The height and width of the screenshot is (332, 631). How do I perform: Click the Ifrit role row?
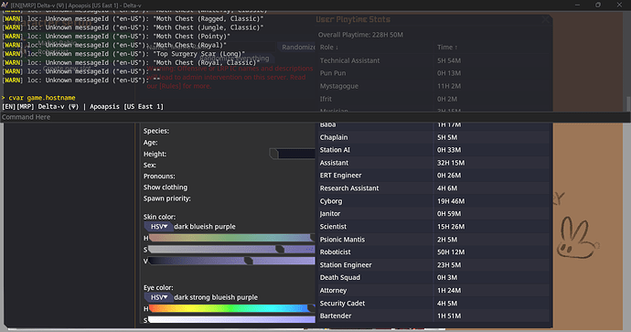[433, 99]
